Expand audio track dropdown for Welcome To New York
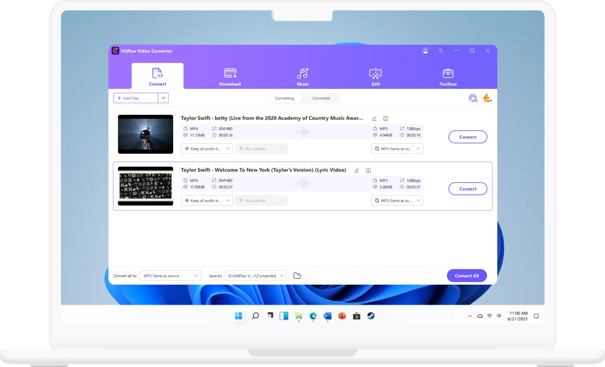This screenshot has height=367, width=605. point(207,200)
